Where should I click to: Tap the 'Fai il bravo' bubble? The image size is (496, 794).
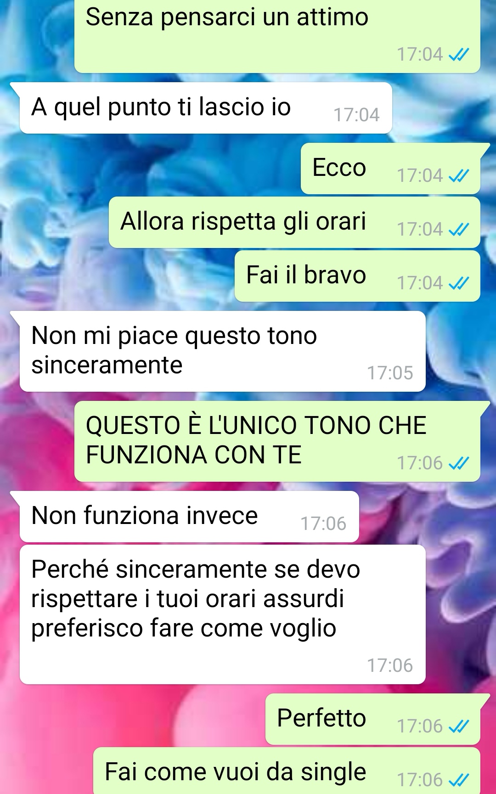[357, 276]
